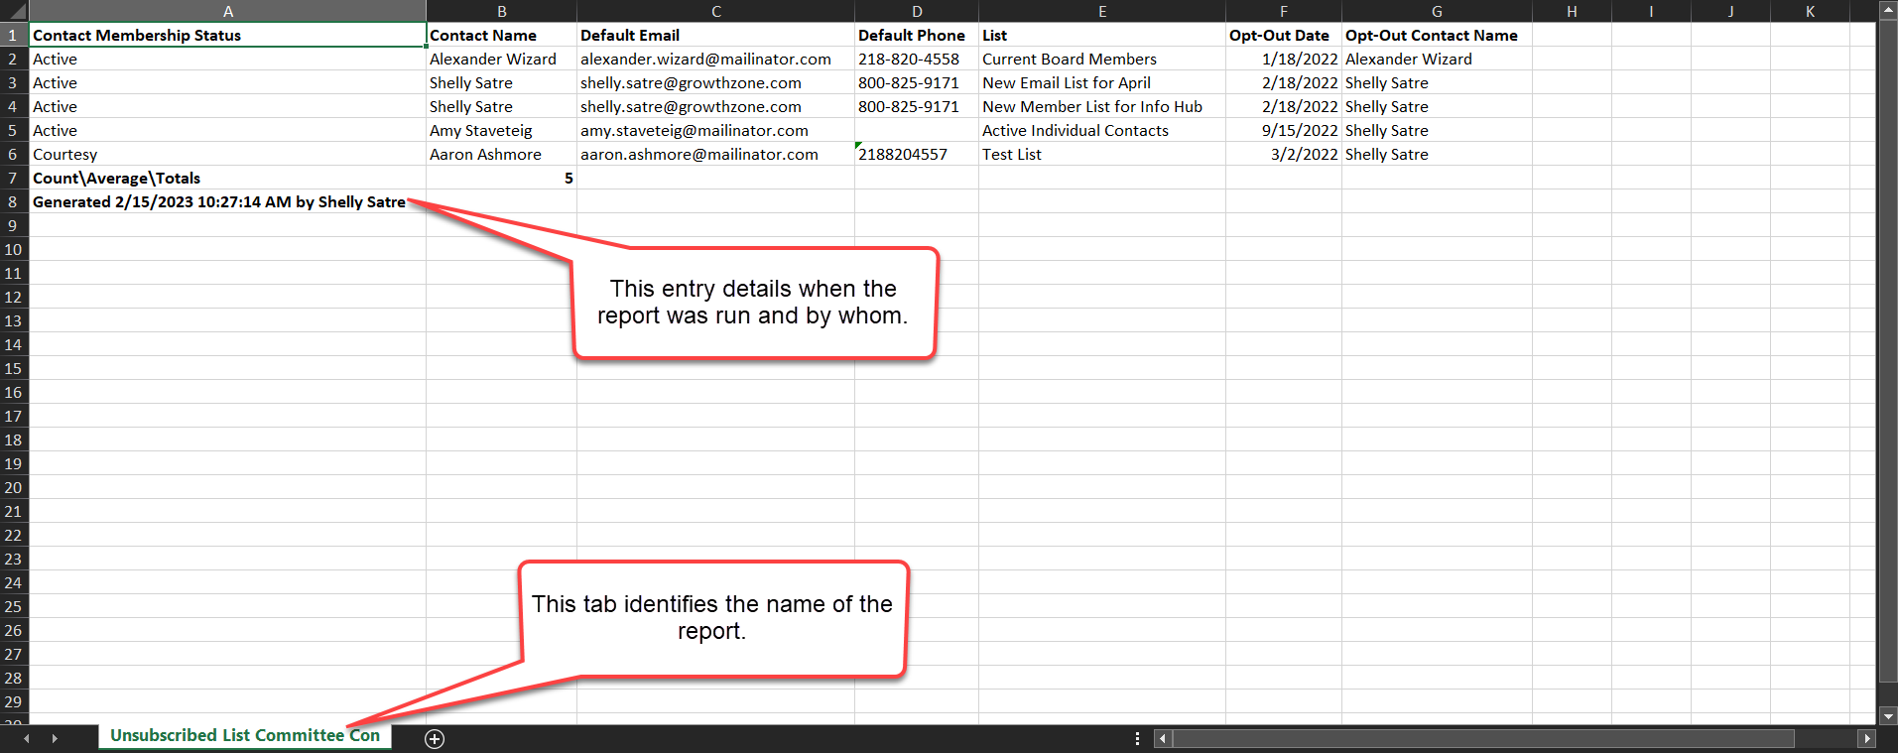Click the horizontal scrollbar thumb
The width and height of the screenshot is (1898, 753).
pyautogui.click(x=1483, y=738)
